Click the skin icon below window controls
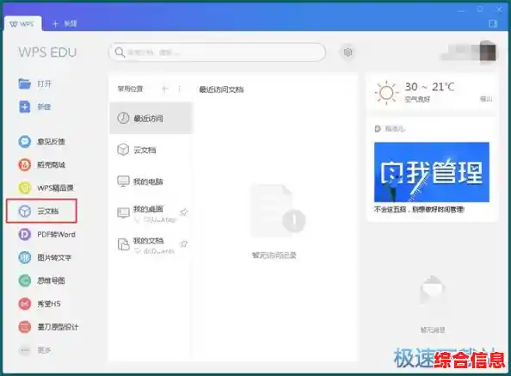511x376 pixels. click(x=492, y=23)
